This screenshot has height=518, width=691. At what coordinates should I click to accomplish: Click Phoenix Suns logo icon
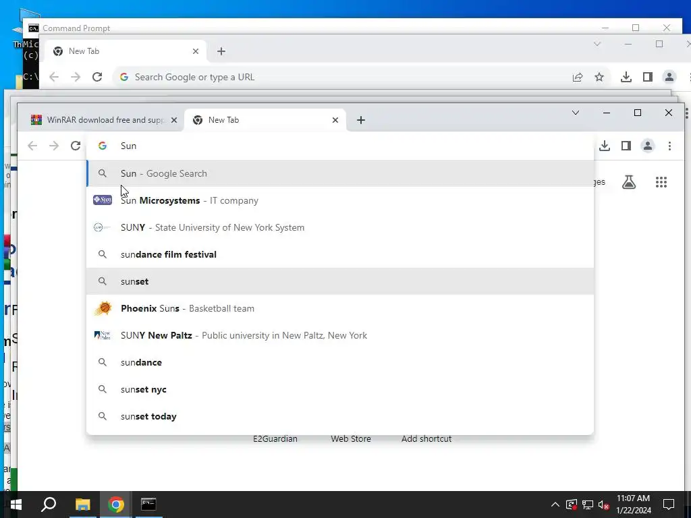[103, 308]
